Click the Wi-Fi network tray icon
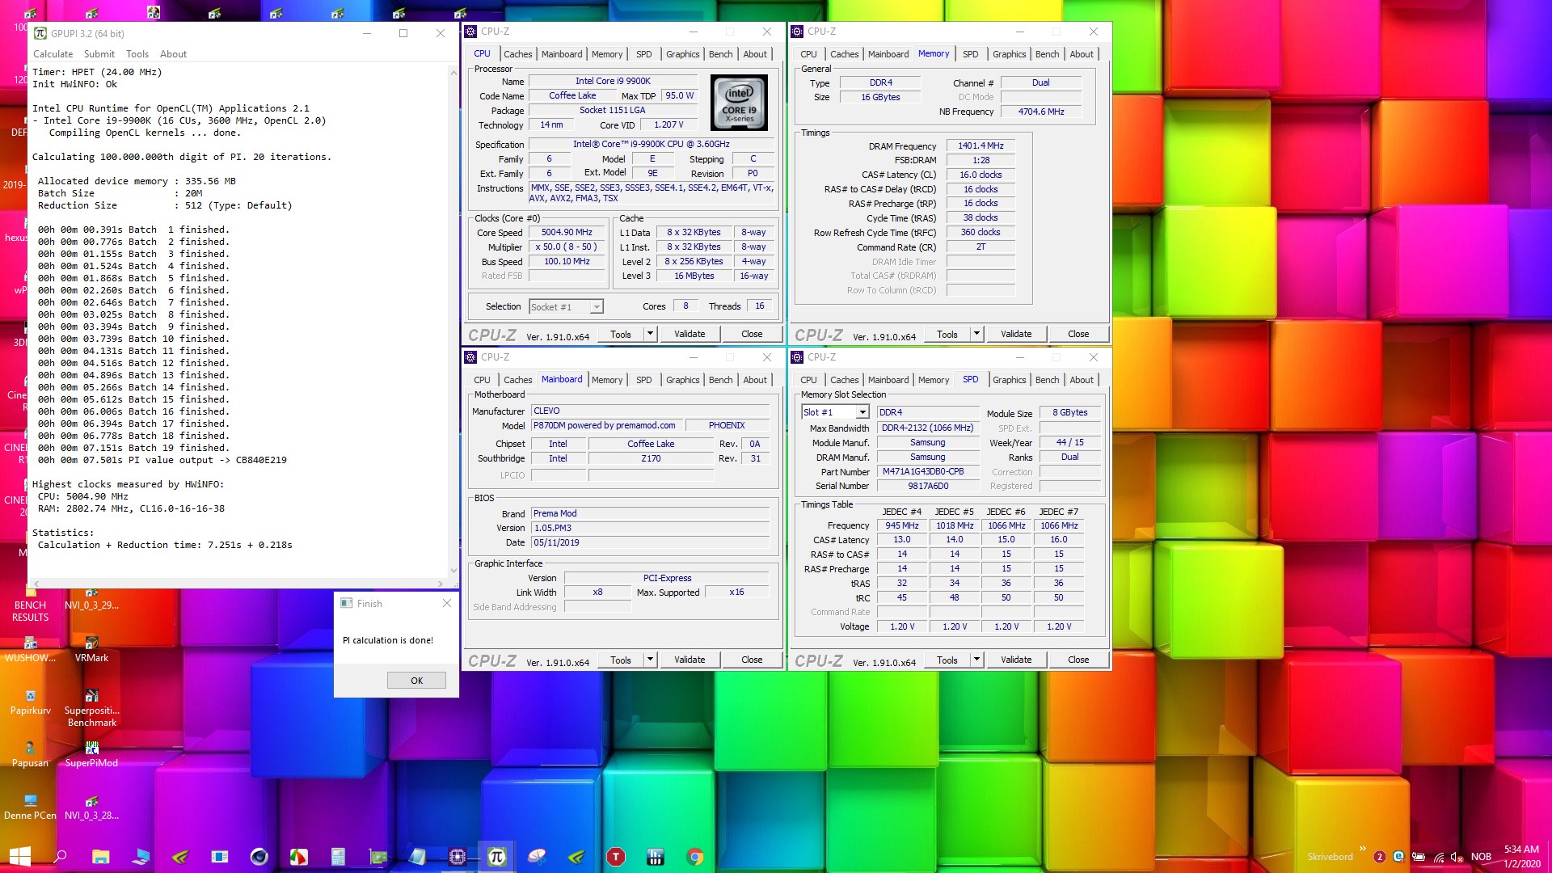This screenshot has height=873, width=1552. [x=1439, y=857]
